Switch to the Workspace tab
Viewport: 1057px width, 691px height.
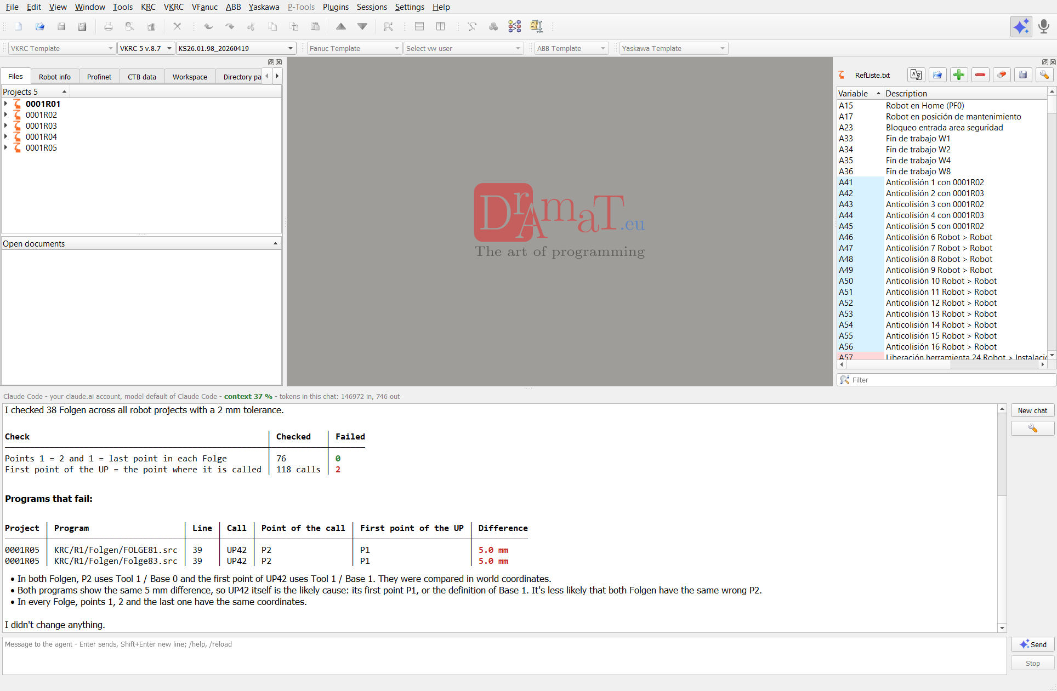pyautogui.click(x=190, y=77)
